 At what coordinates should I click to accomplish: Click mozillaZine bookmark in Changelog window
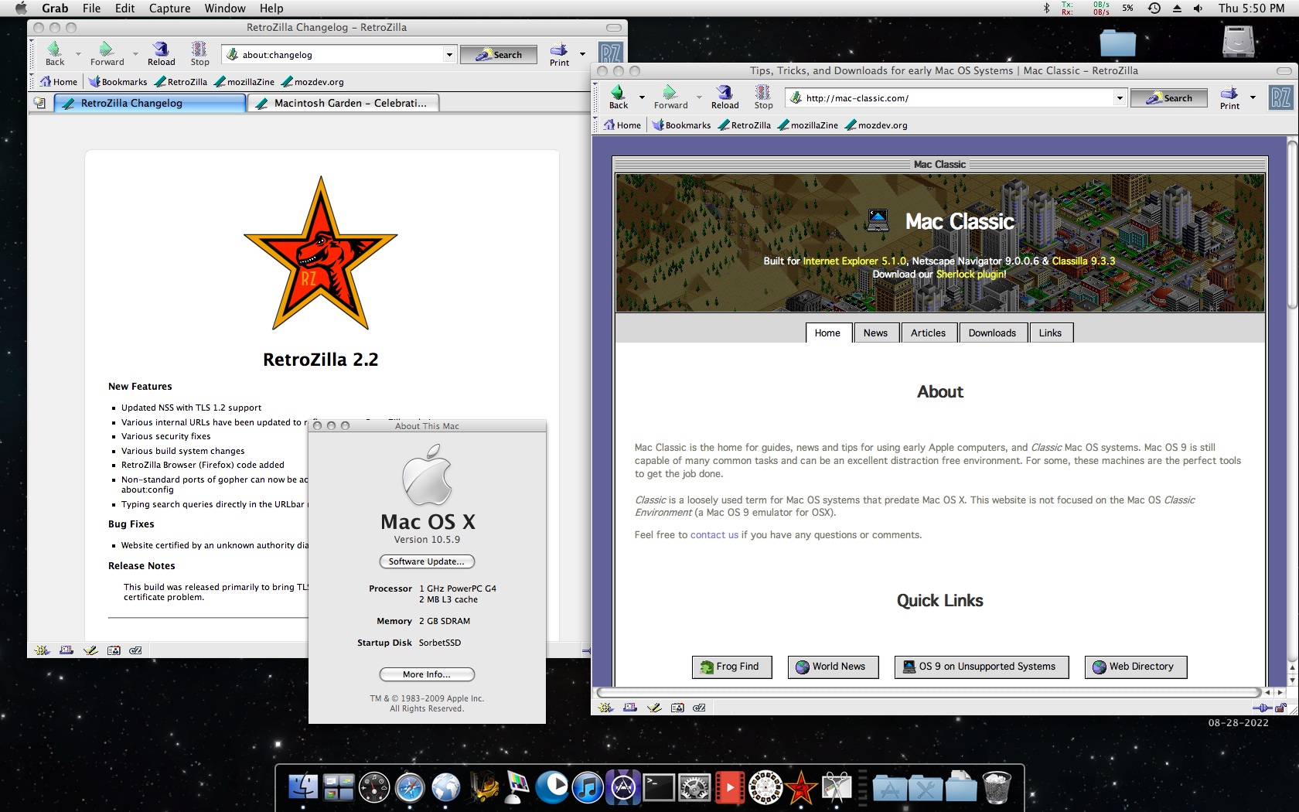244,82
